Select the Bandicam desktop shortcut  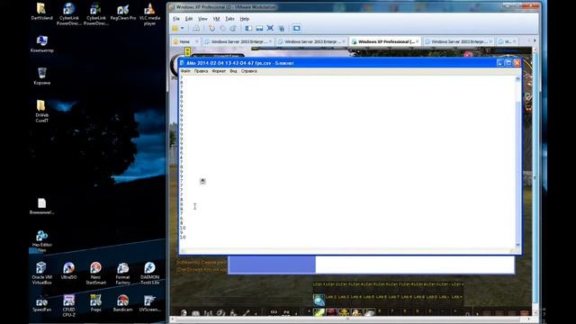(x=122, y=303)
